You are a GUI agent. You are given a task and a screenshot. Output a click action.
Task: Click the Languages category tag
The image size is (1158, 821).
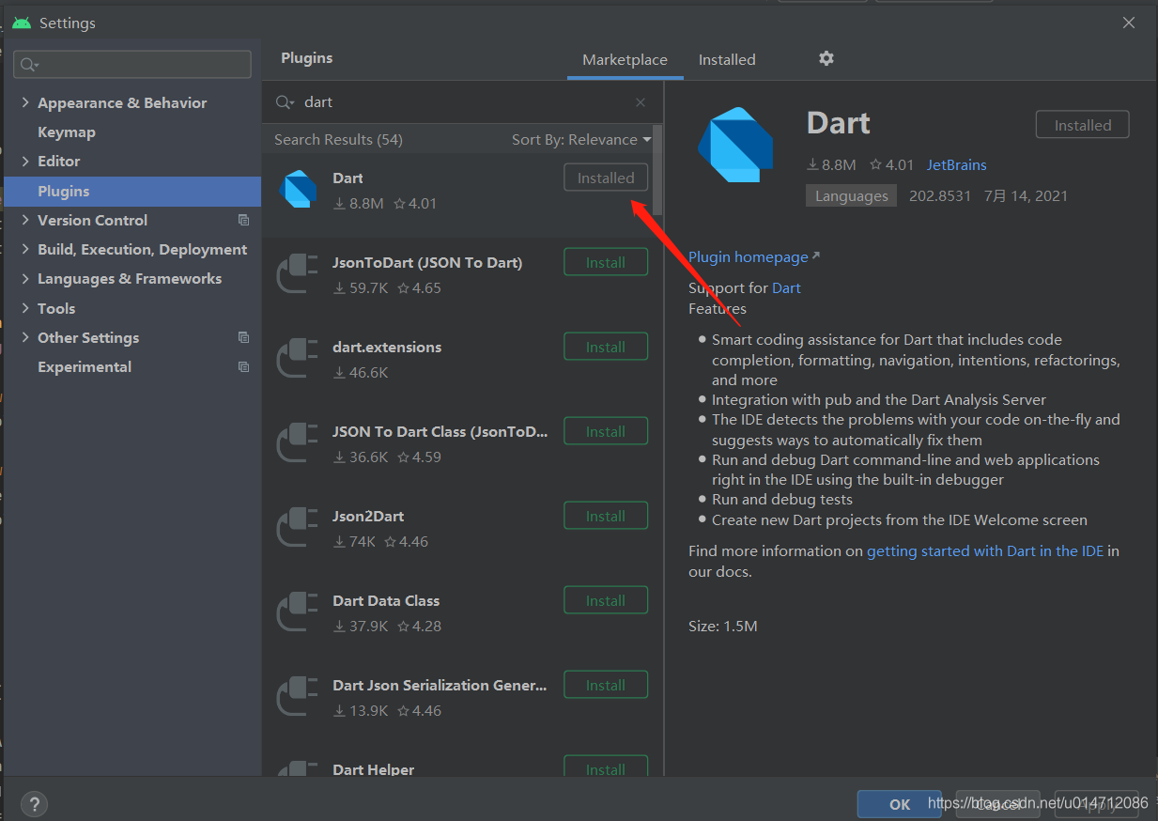pos(851,195)
